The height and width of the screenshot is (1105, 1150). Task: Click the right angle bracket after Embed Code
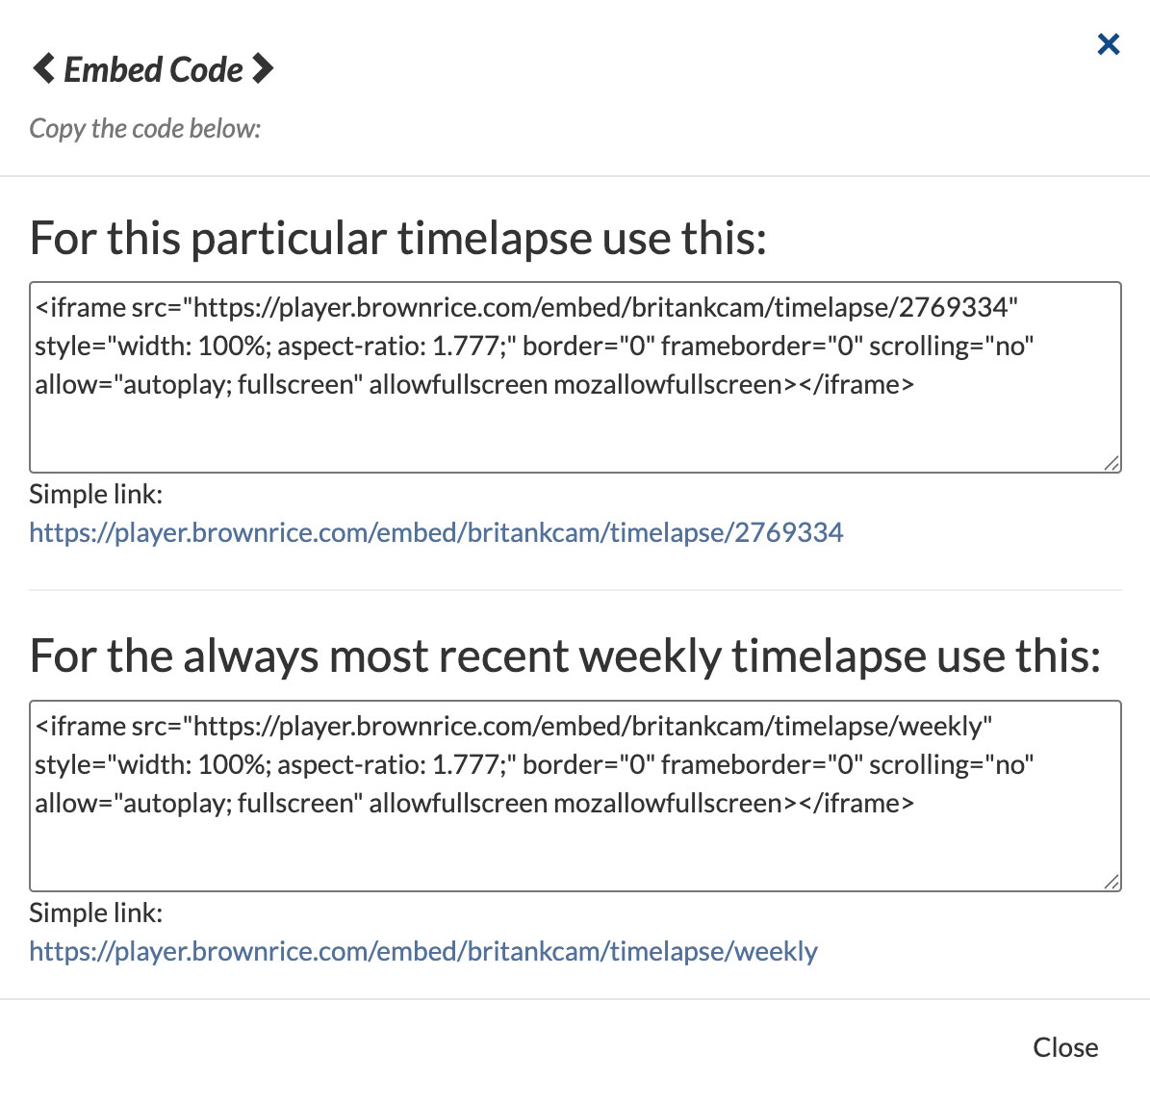coord(263,69)
